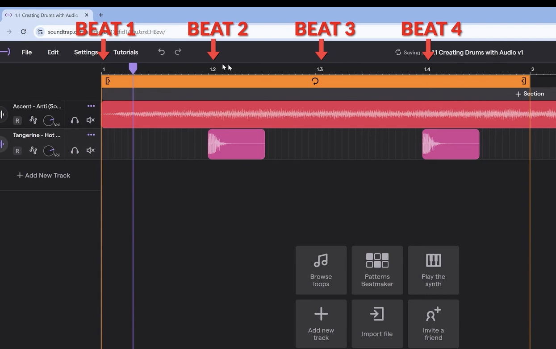Click ruler position 1.2

point(213,70)
